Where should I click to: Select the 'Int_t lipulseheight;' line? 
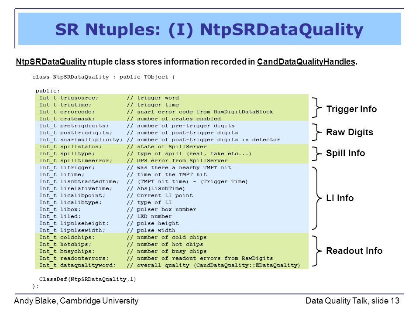(x=74, y=223)
